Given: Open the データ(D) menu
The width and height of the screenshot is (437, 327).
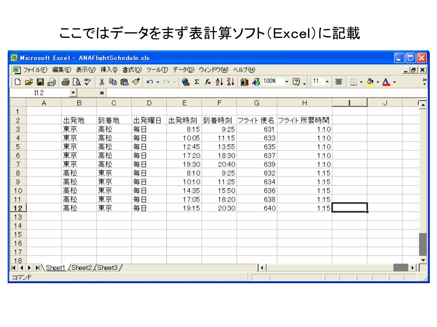Looking at the screenshot, I should coord(184,70).
